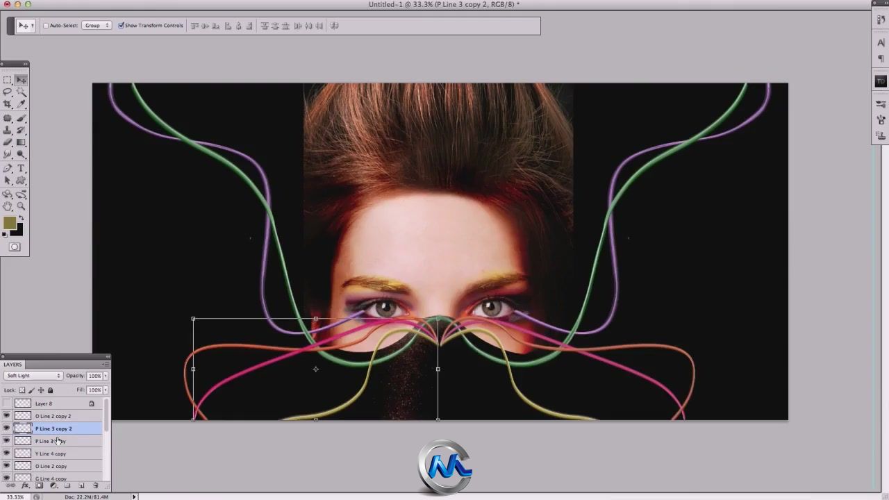Add a layer style via fx button
Screen dimensions: 889x500
(x=25, y=485)
